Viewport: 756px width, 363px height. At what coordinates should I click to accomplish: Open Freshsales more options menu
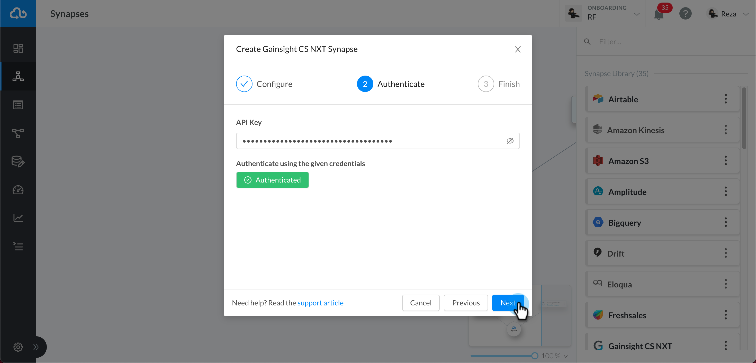[x=725, y=315]
